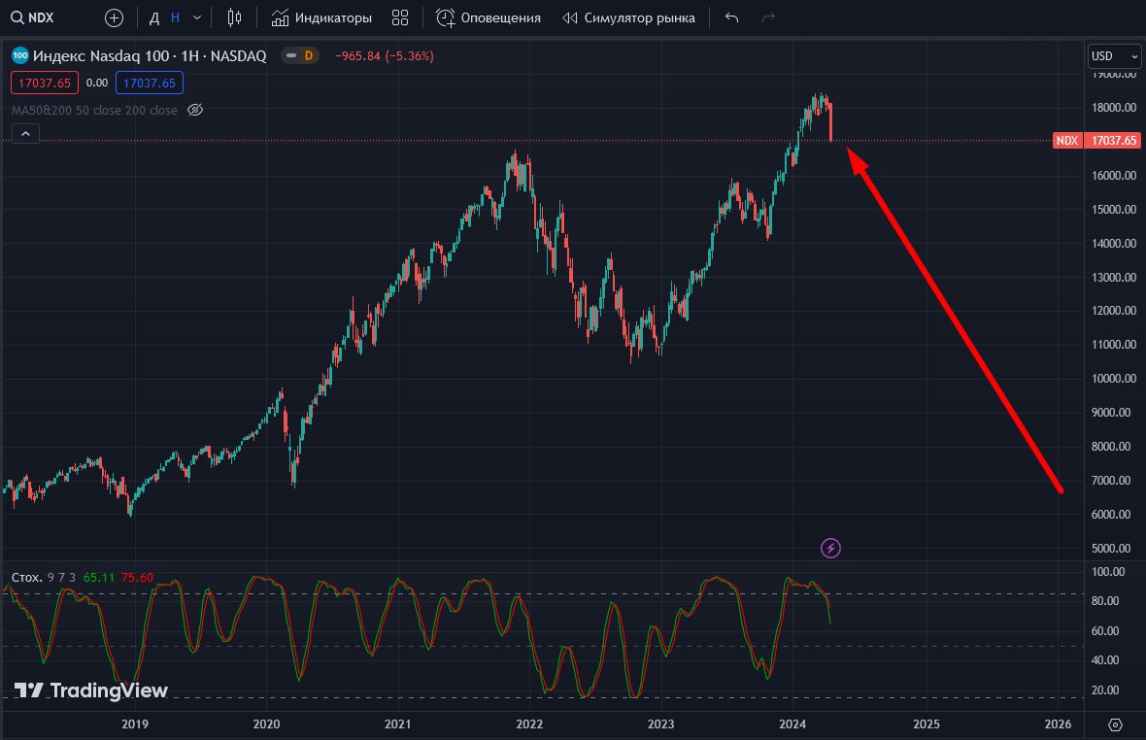Click the 2022 time axis label
The image size is (1146, 740).
(x=529, y=723)
